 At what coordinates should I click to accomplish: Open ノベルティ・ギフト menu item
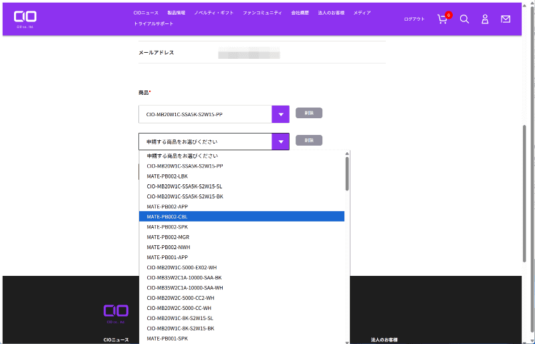click(x=214, y=13)
